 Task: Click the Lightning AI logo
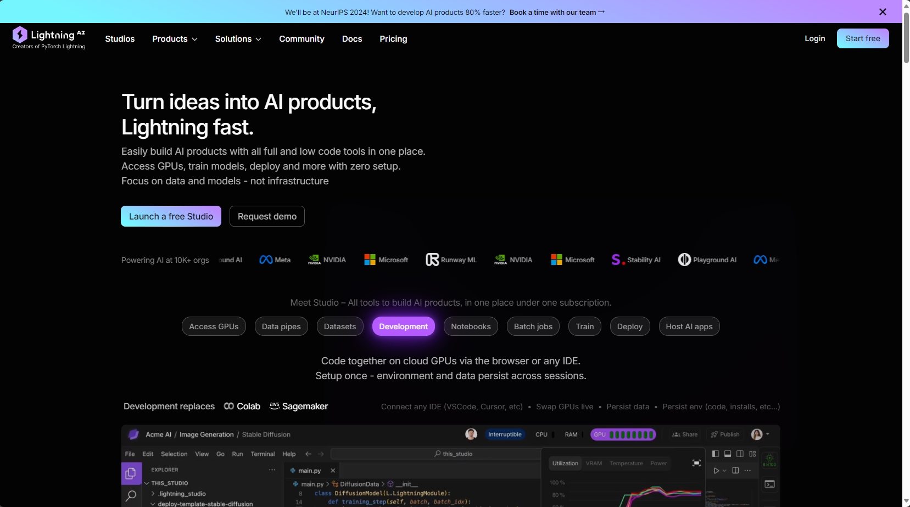tap(49, 38)
